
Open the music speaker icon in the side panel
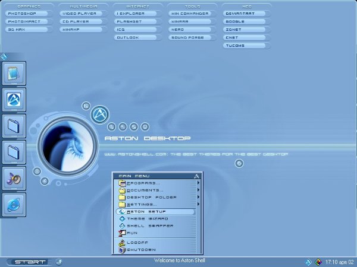pyautogui.click(x=14, y=179)
